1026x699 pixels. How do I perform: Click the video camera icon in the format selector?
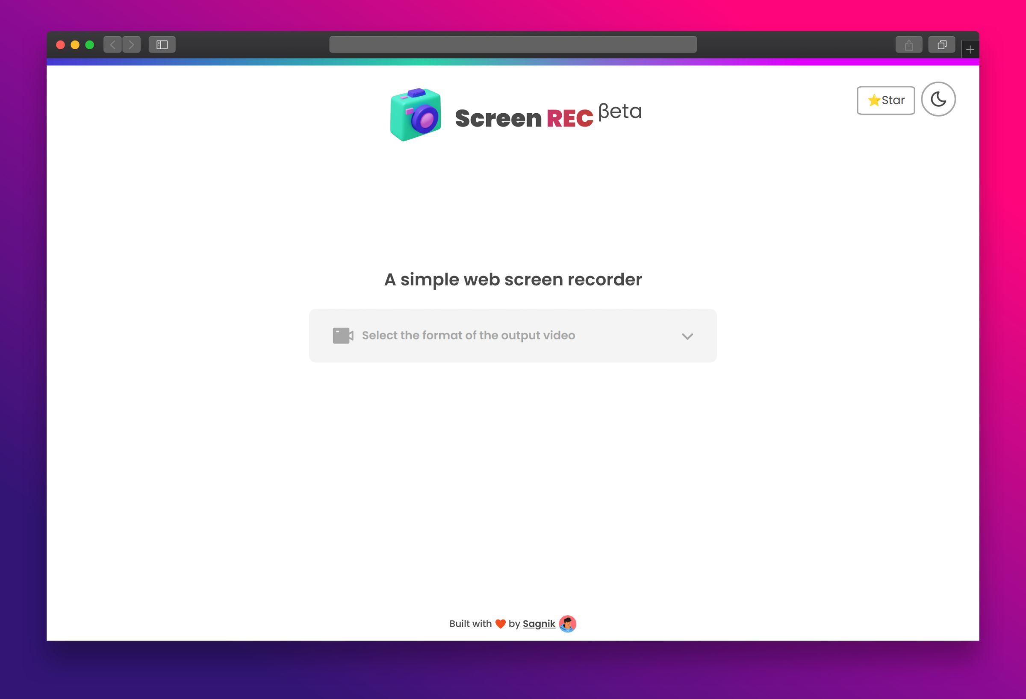343,335
